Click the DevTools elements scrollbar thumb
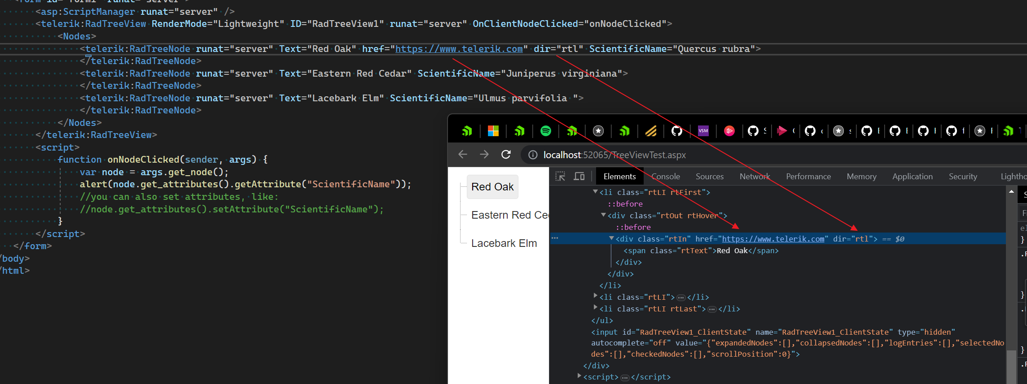Screen dimensions: 1027x384 point(1011,367)
